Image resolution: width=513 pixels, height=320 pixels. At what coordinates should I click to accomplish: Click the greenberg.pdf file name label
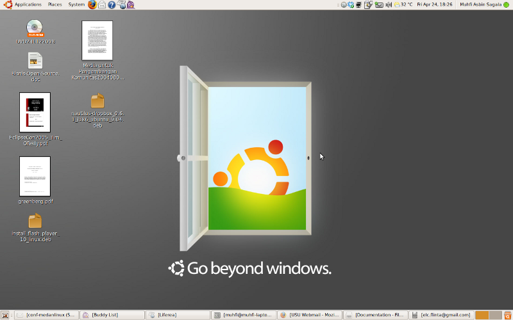click(35, 202)
